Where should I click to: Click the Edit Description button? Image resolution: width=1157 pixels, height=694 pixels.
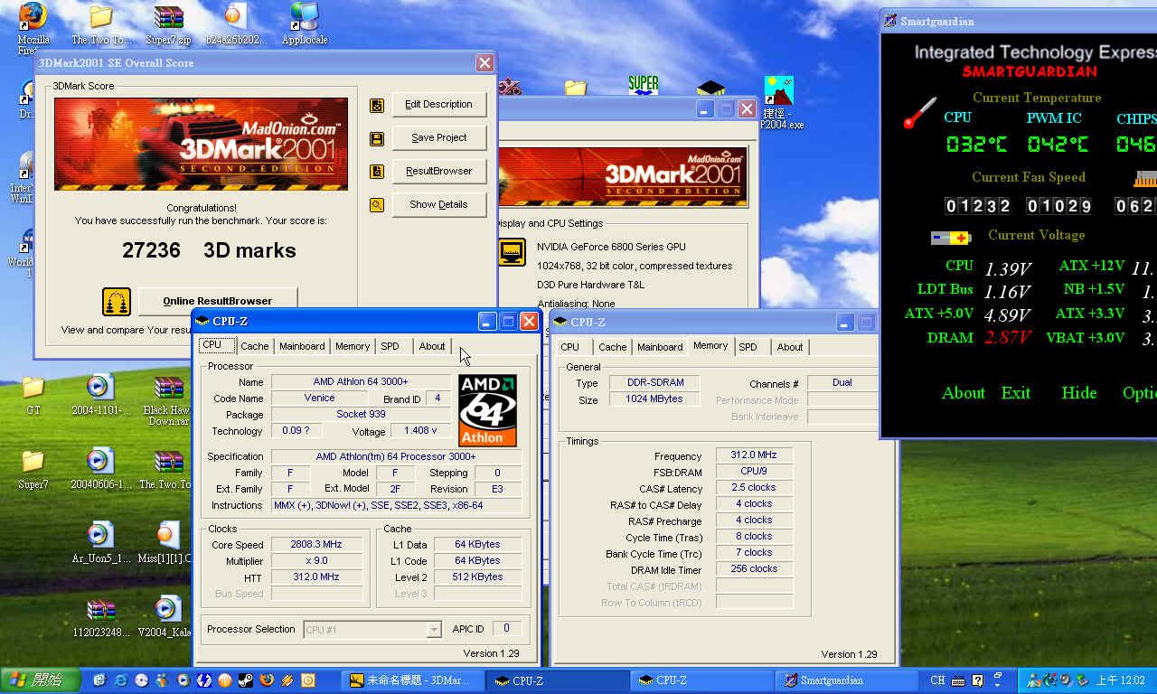438,105
